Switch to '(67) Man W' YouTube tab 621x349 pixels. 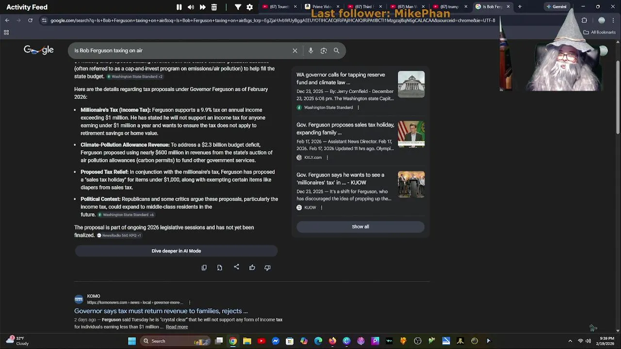click(408, 7)
